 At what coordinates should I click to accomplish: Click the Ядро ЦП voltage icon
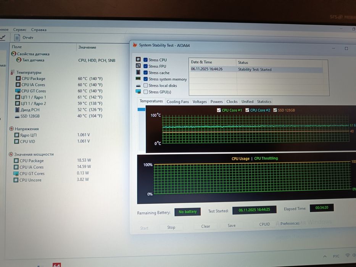(x=16, y=135)
